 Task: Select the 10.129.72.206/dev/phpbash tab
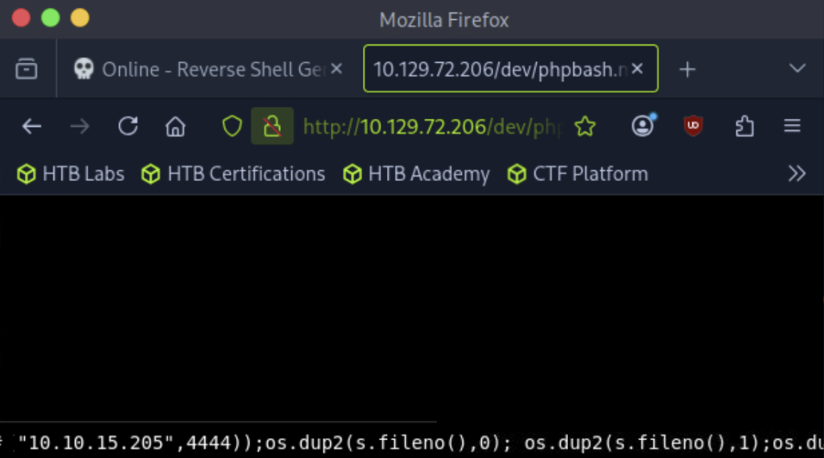coord(510,69)
